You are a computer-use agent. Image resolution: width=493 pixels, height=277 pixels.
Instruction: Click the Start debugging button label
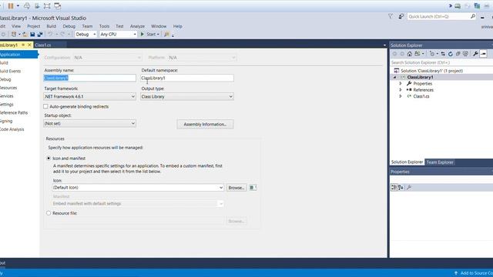[x=151, y=34]
